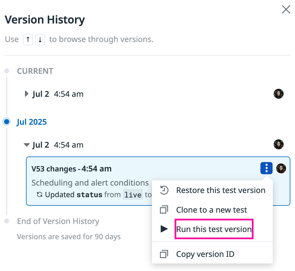Click the restore history clock icon
295x271 pixels.
click(164, 190)
